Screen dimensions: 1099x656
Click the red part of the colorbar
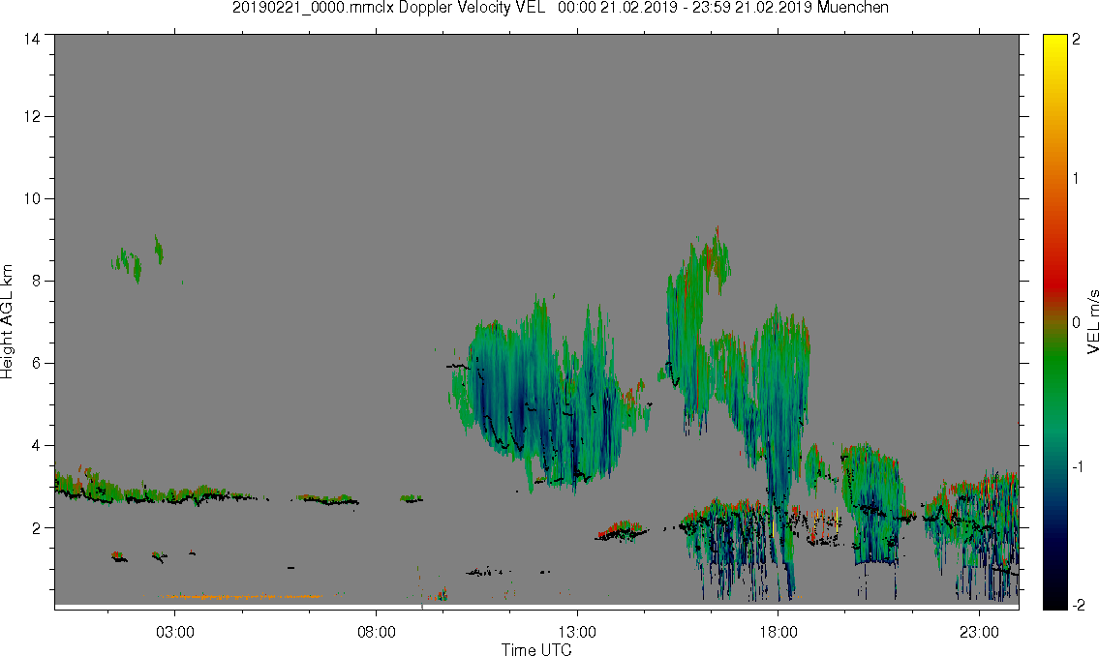[x=1053, y=283]
